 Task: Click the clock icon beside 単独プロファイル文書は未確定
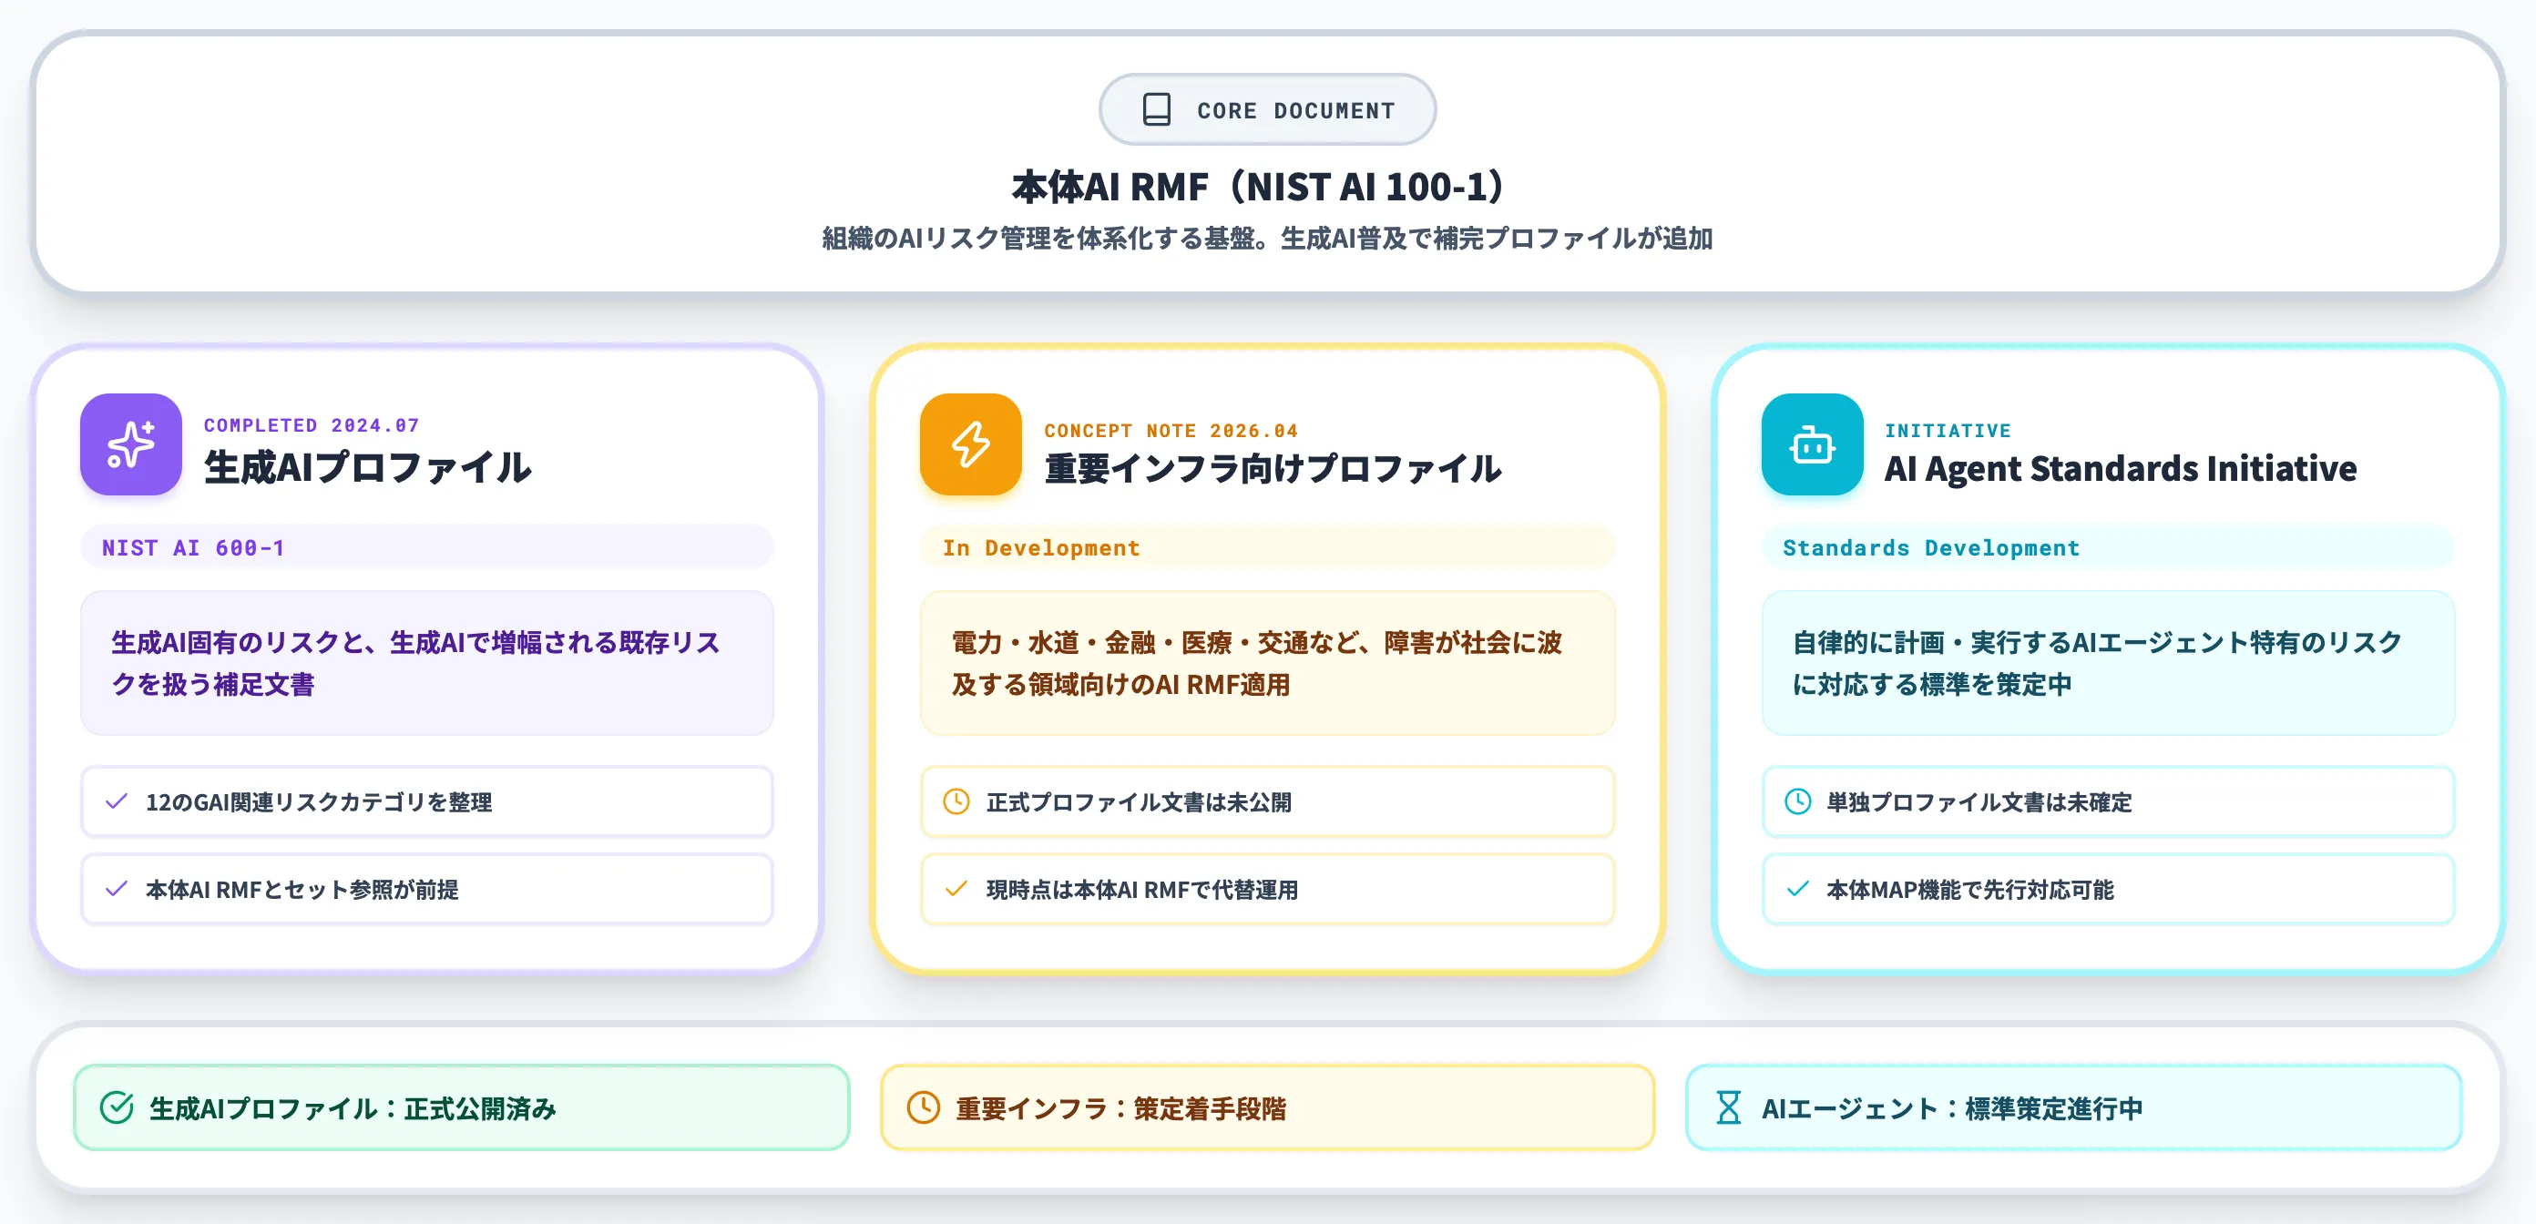1797,801
